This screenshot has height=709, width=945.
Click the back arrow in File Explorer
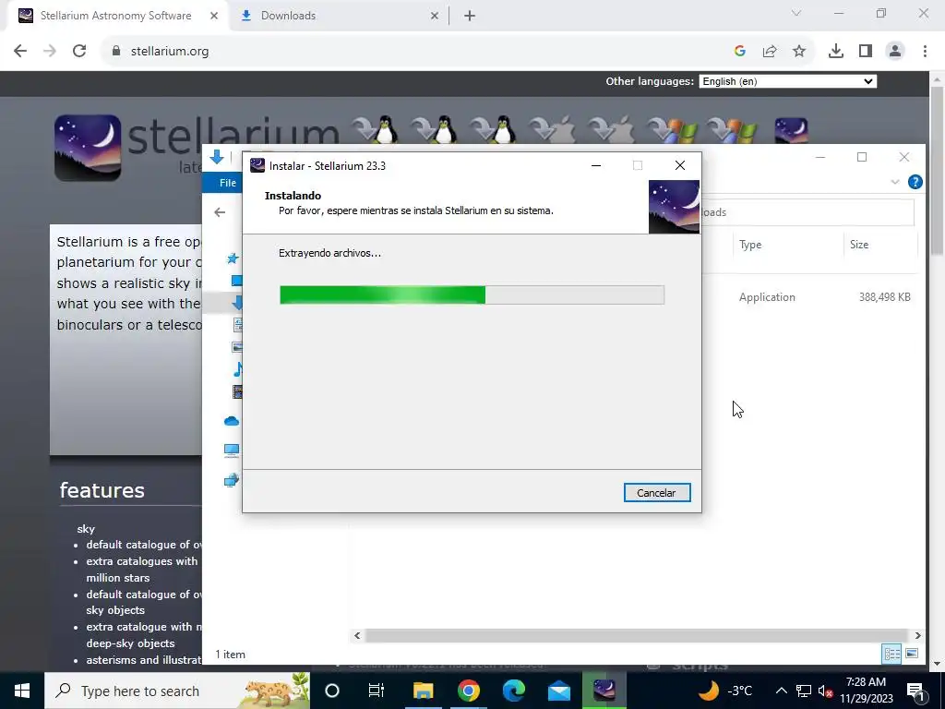(220, 212)
